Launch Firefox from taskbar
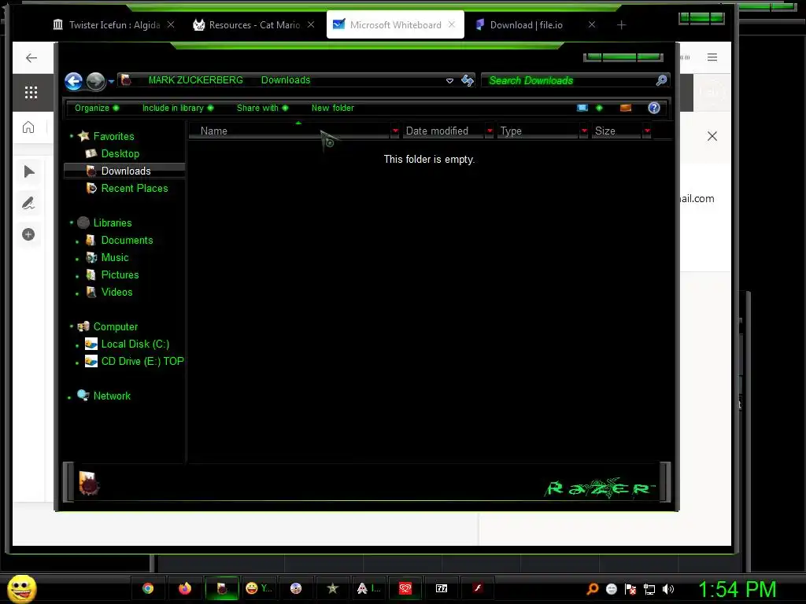The height and width of the screenshot is (604, 806). (x=185, y=588)
